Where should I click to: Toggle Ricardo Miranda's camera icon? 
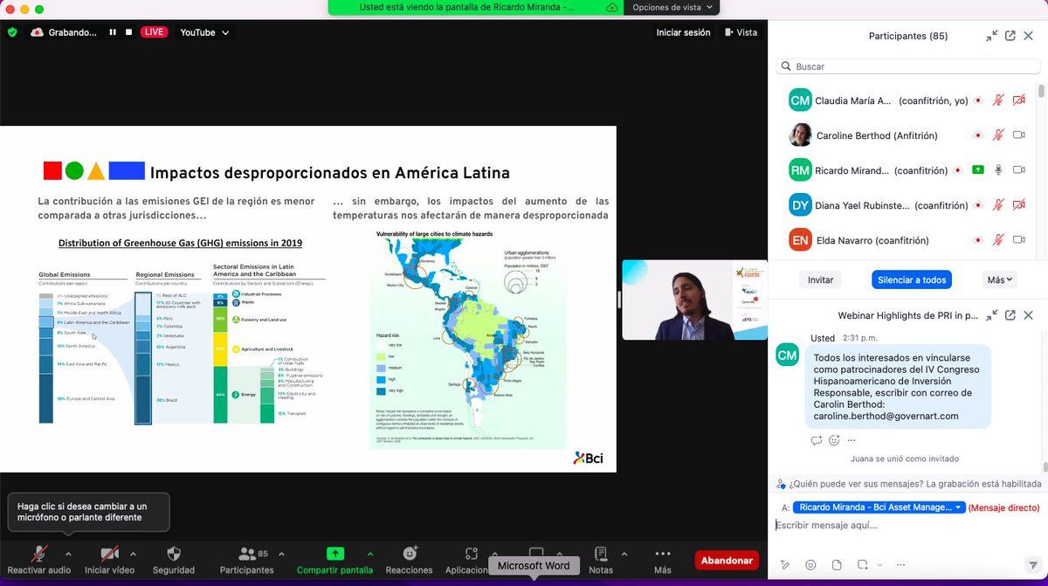(x=1018, y=170)
